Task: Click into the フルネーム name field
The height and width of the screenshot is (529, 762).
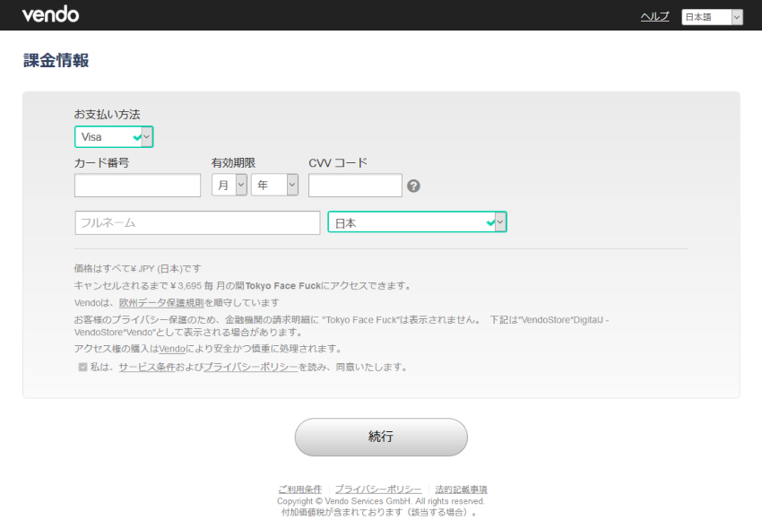Action: coord(197,222)
